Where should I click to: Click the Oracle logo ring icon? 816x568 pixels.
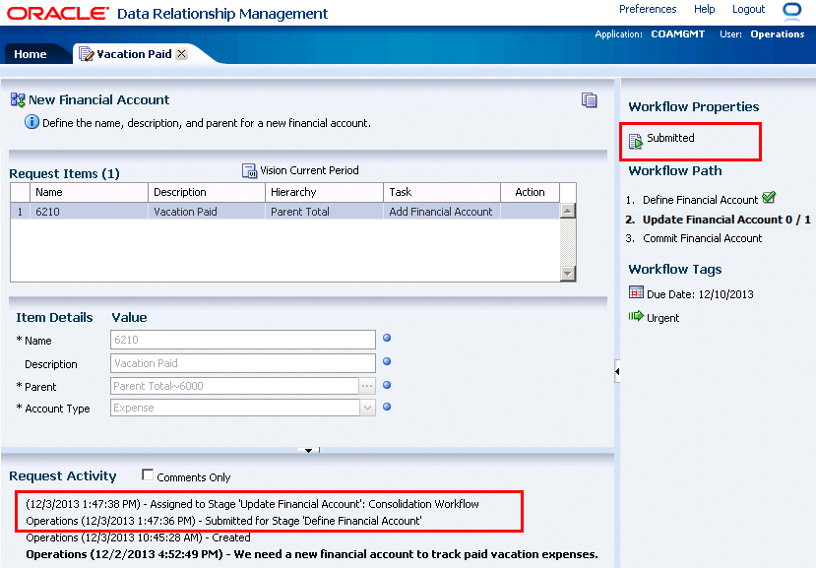click(x=792, y=11)
